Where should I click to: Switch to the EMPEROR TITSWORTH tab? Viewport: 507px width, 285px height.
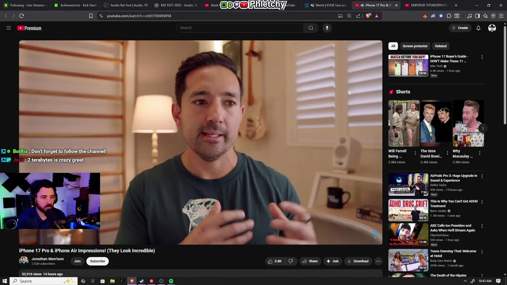click(426, 5)
